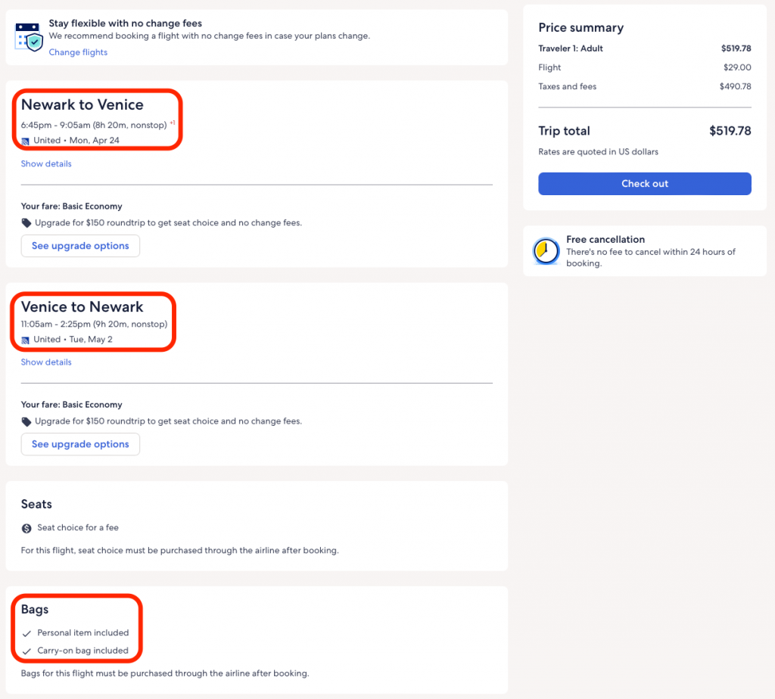This screenshot has height=699, width=775.
Task: Select the Venice to Newark heading
Action: 82,307
